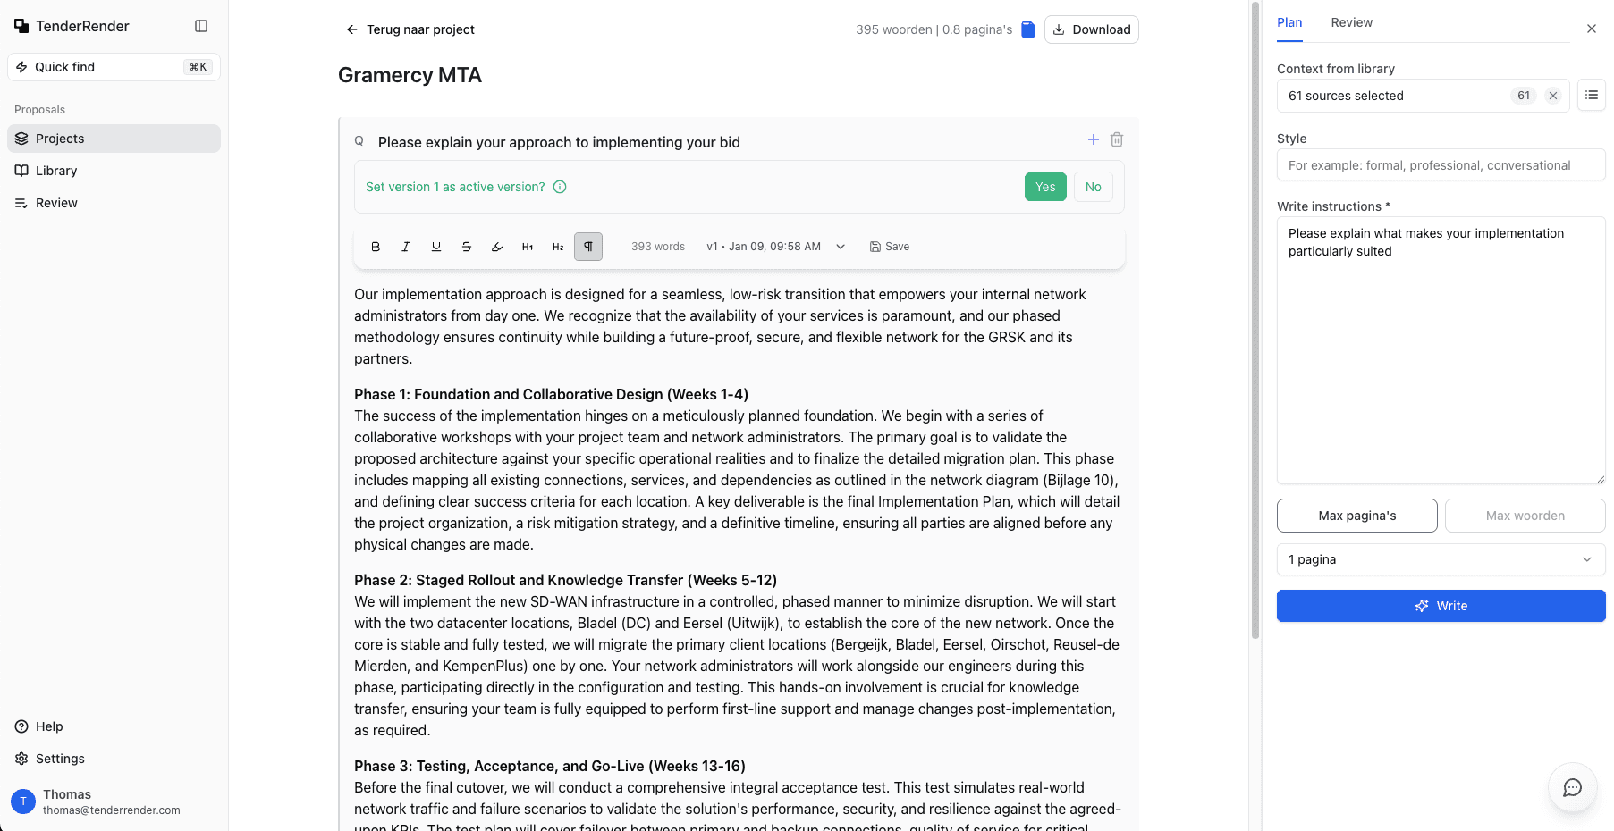Delete the question using the trash icon
The height and width of the screenshot is (831, 1614).
(x=1116, y=139)
